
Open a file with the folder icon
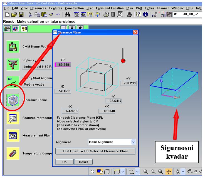click(14, 14)
